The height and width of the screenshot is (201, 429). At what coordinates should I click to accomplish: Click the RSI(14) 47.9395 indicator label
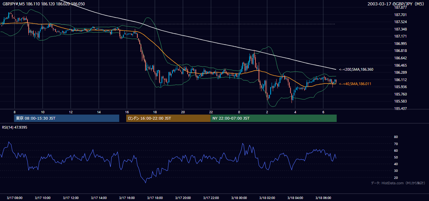[x=15, y=127]
